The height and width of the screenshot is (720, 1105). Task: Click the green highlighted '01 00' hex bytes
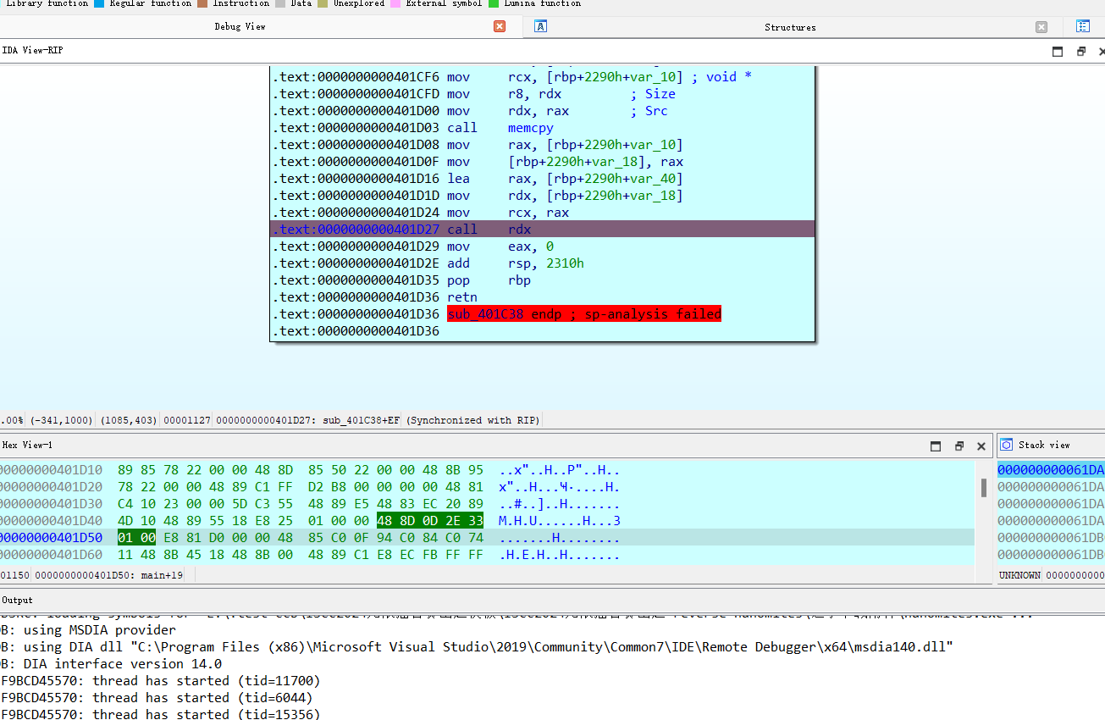tap(136, 538)
